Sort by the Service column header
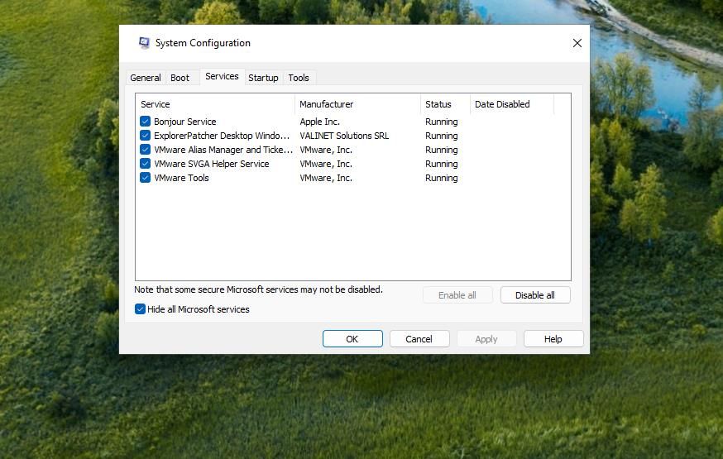The width and height of the screenshot is (723, 459). coord(215,104)
